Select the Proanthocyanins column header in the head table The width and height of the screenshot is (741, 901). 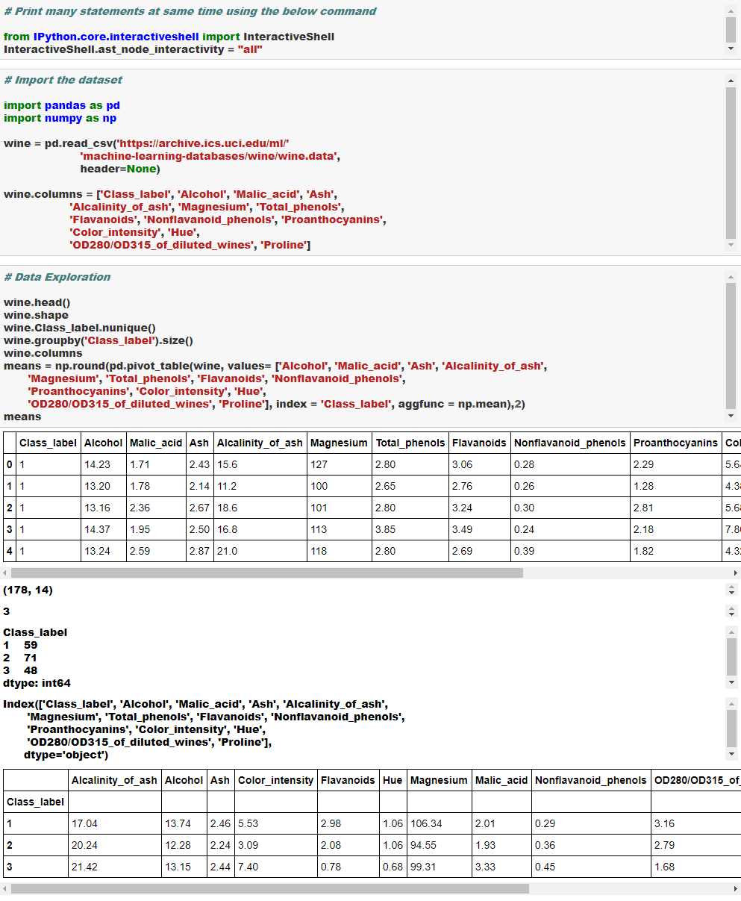[675, 443]
